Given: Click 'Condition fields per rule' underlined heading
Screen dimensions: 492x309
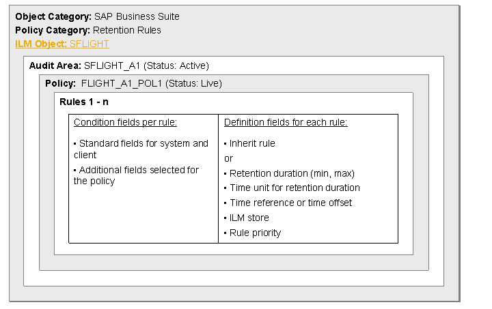Looking at the screenshot, I should pos(125,122).
